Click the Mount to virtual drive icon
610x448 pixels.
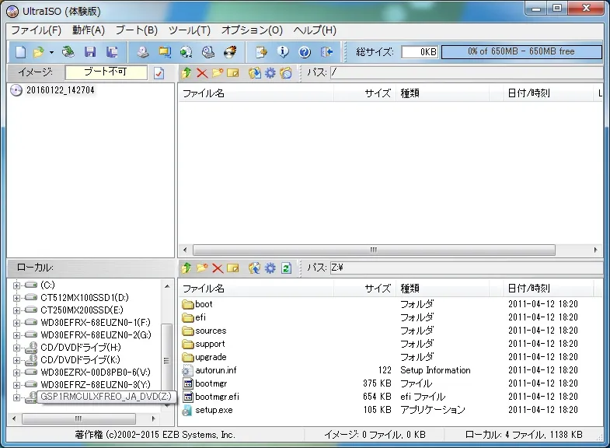pyautogui.click(x=208, y=52)
